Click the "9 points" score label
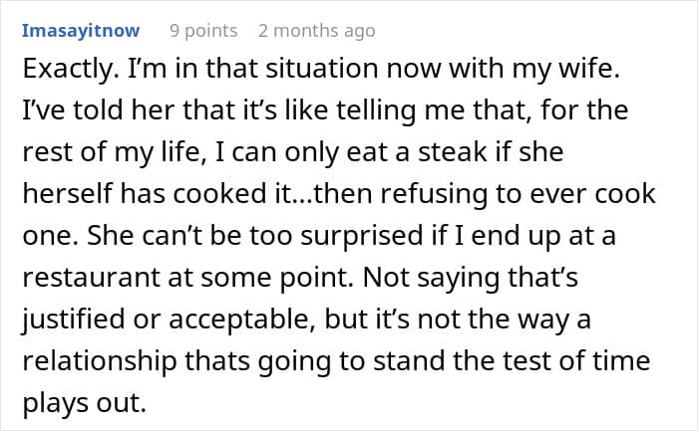 pos(203,30)
